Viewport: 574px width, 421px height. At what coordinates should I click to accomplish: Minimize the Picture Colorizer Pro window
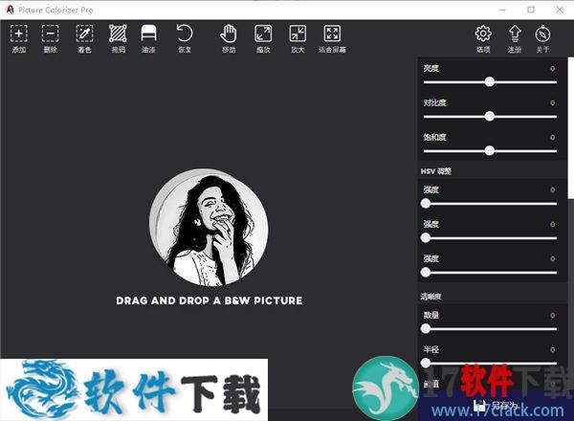click(502, 10)
